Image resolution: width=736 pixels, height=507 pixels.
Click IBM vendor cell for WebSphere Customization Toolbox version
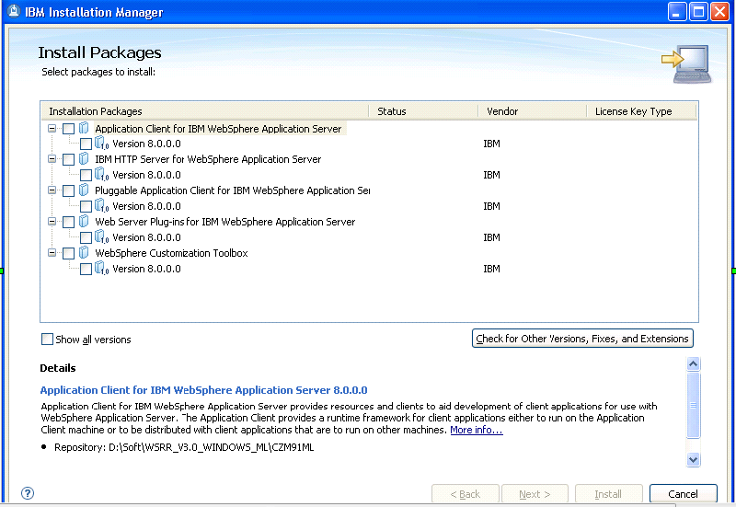coord(491,269)
